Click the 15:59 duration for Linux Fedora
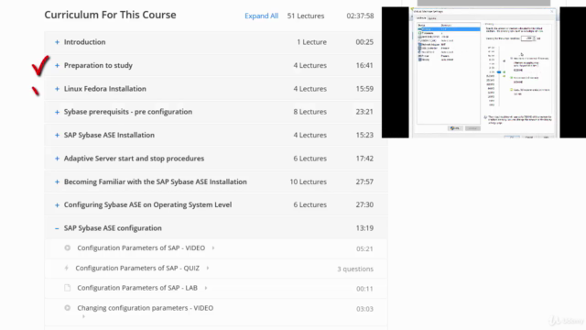 364,89
